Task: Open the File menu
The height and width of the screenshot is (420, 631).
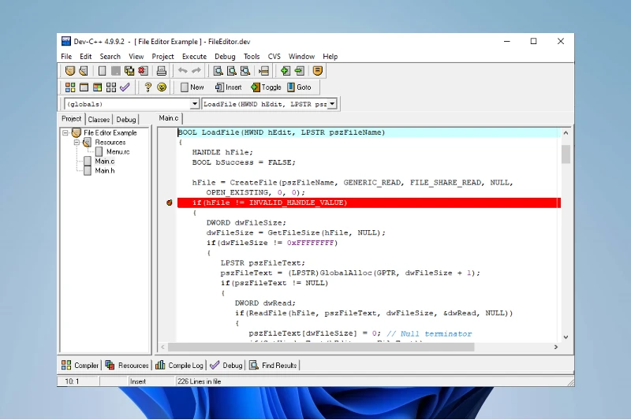Action: [x=66, y=57]
